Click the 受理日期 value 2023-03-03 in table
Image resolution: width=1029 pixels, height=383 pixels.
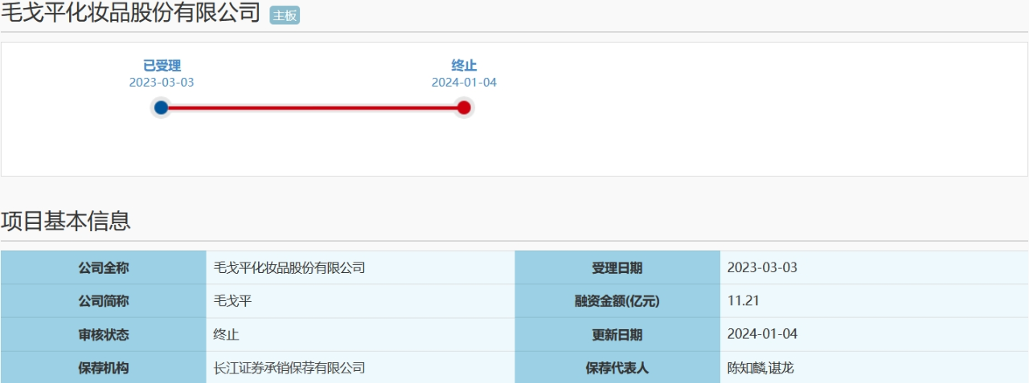click(762, 267)
